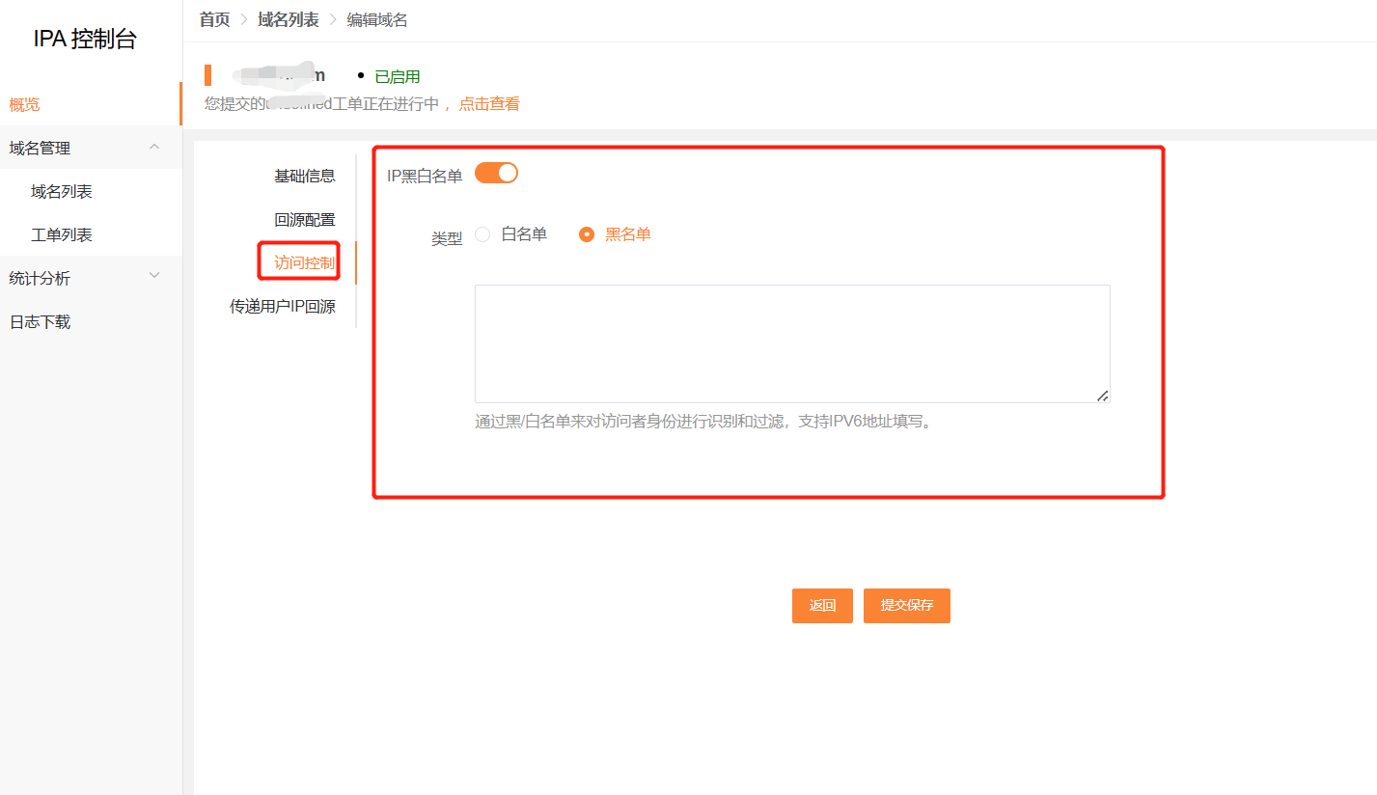This screenshot has height=795, width=1377.
Task: Click the IPA 控制台 title
Action: click(85, 40)
